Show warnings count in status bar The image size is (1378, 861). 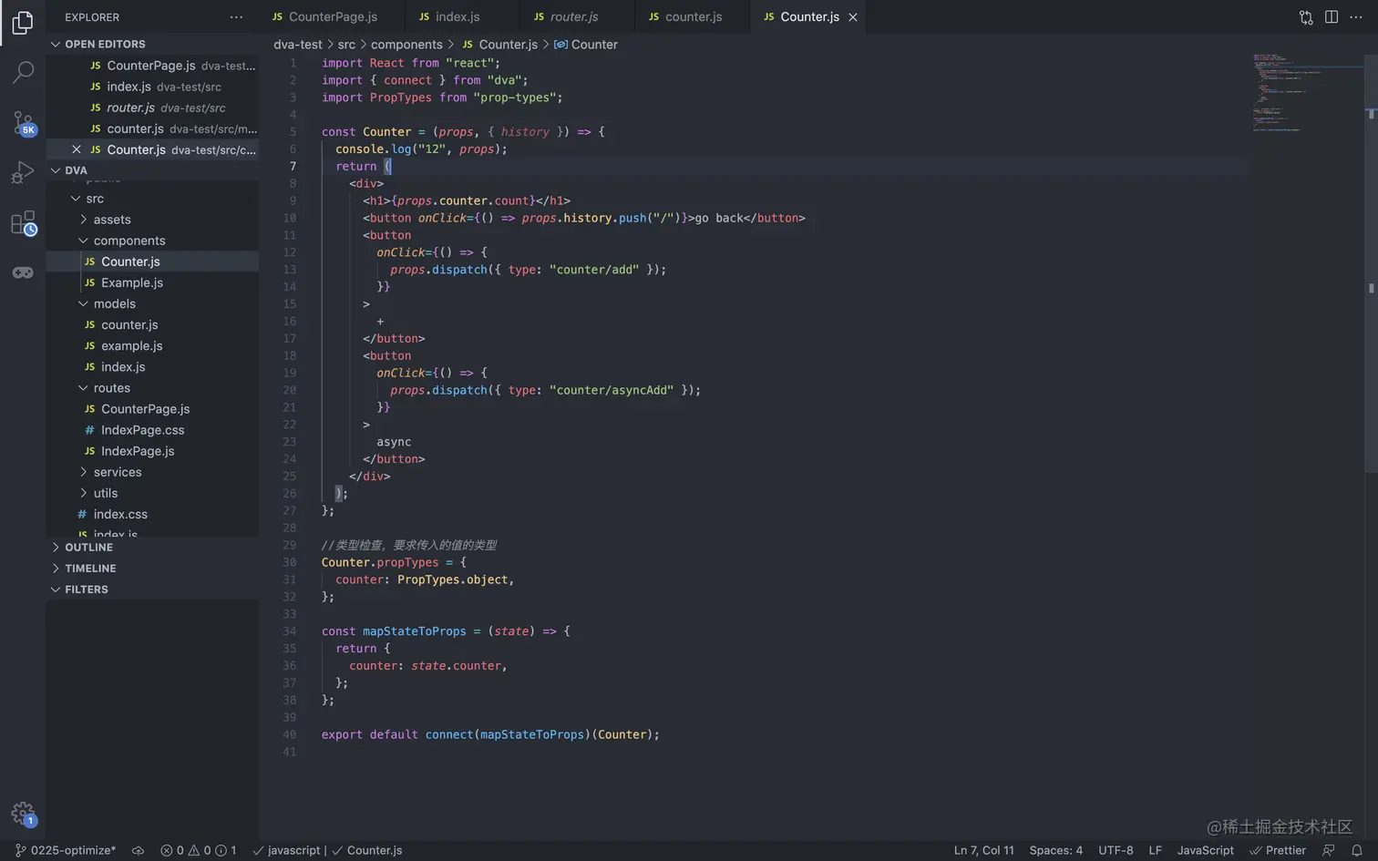(x=200, y=850)
